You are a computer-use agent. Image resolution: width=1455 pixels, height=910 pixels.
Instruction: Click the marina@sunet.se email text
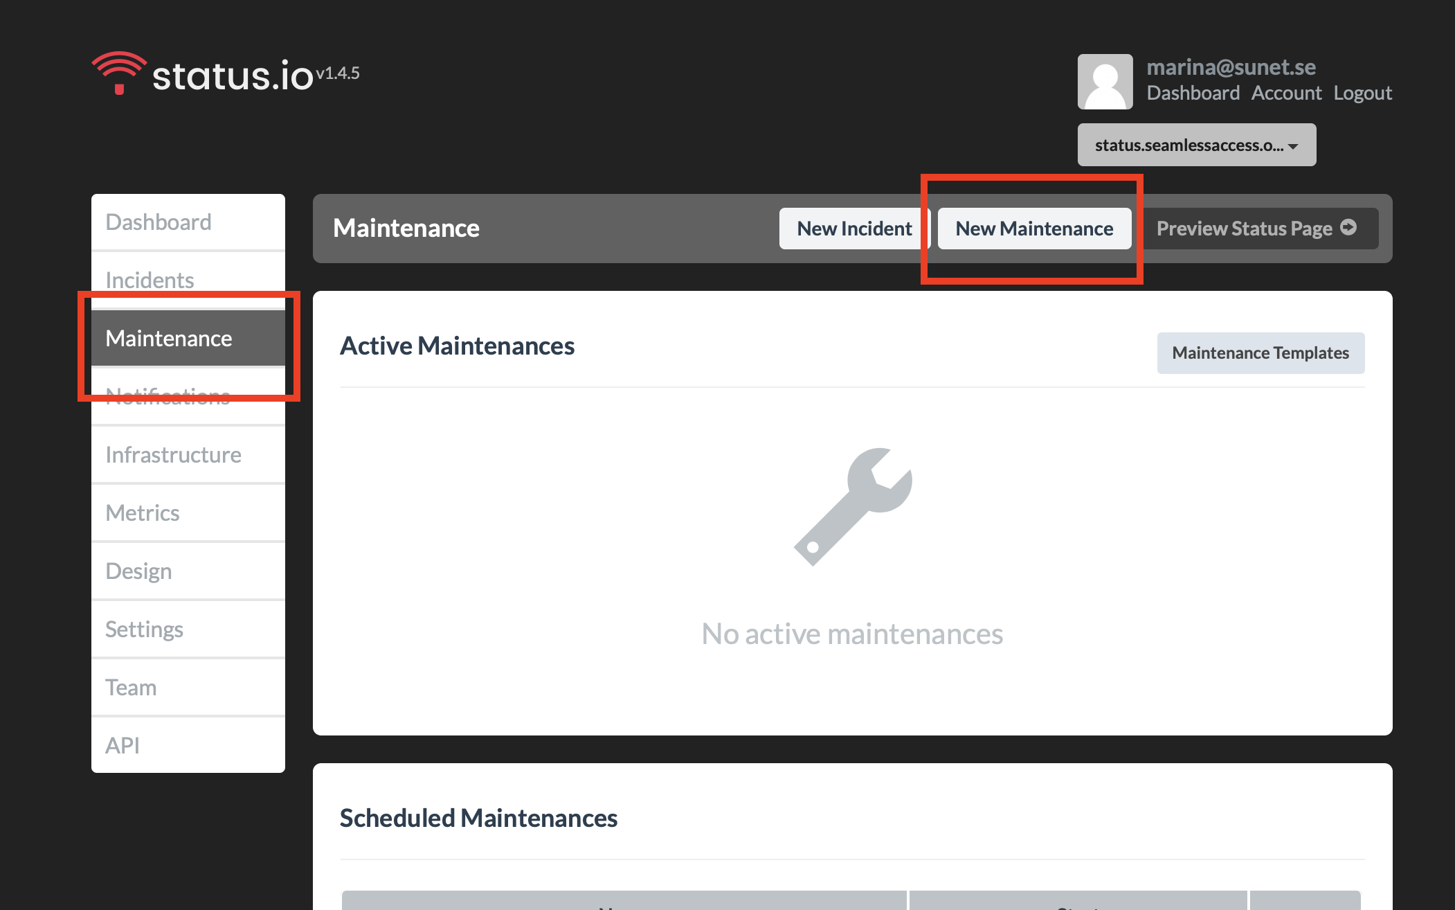(x=1231, y=66)
